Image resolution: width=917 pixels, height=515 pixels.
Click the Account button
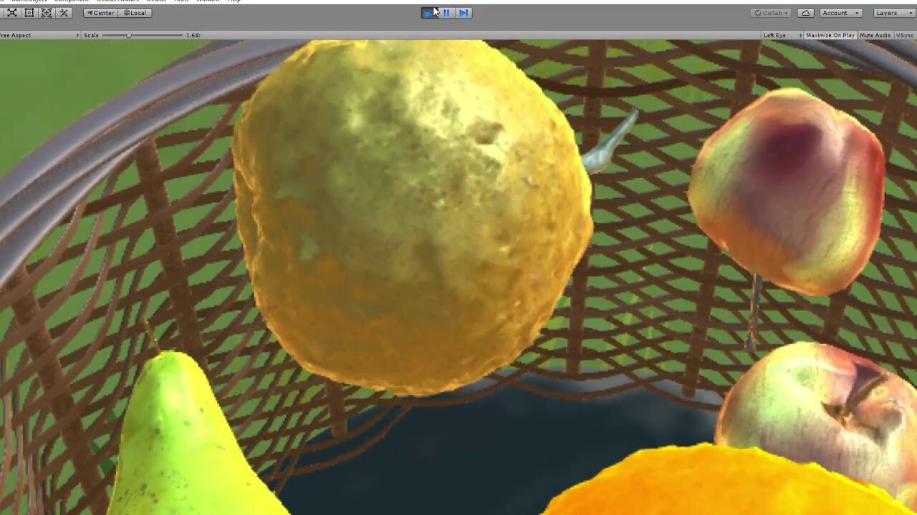pos(840,13)
